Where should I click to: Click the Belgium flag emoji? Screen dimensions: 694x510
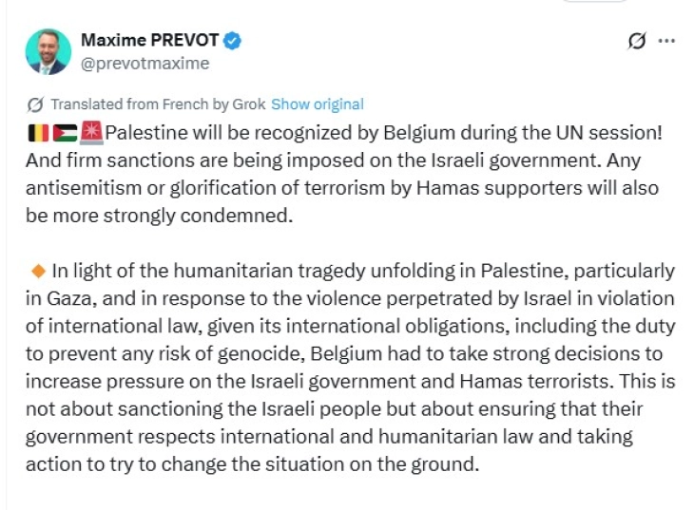point(39,132)
